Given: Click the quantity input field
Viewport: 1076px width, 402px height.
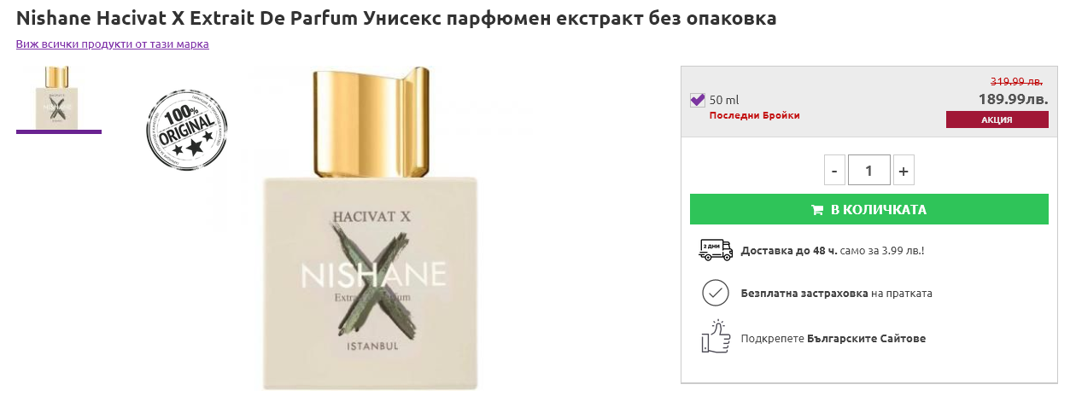Looking at the screenshot, I should point(869,170).
